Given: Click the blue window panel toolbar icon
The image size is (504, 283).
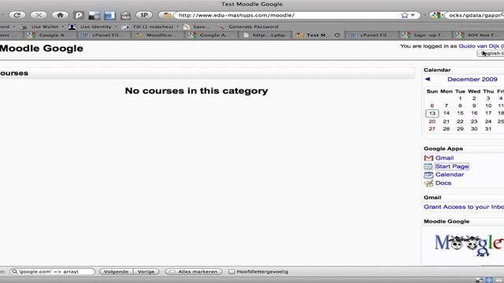Looking at the screenshot, I should coord(109,16).
